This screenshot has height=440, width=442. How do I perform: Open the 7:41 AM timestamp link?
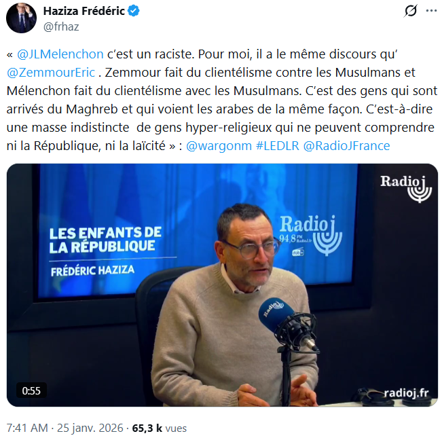tap(27, 428)
